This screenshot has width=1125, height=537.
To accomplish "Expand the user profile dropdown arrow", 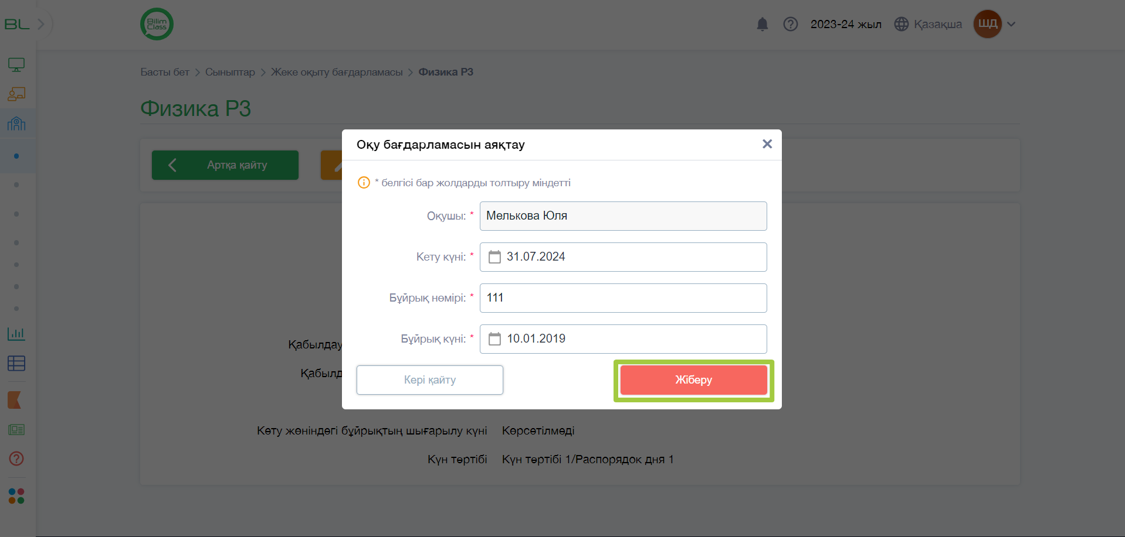I will (1011, 24).
